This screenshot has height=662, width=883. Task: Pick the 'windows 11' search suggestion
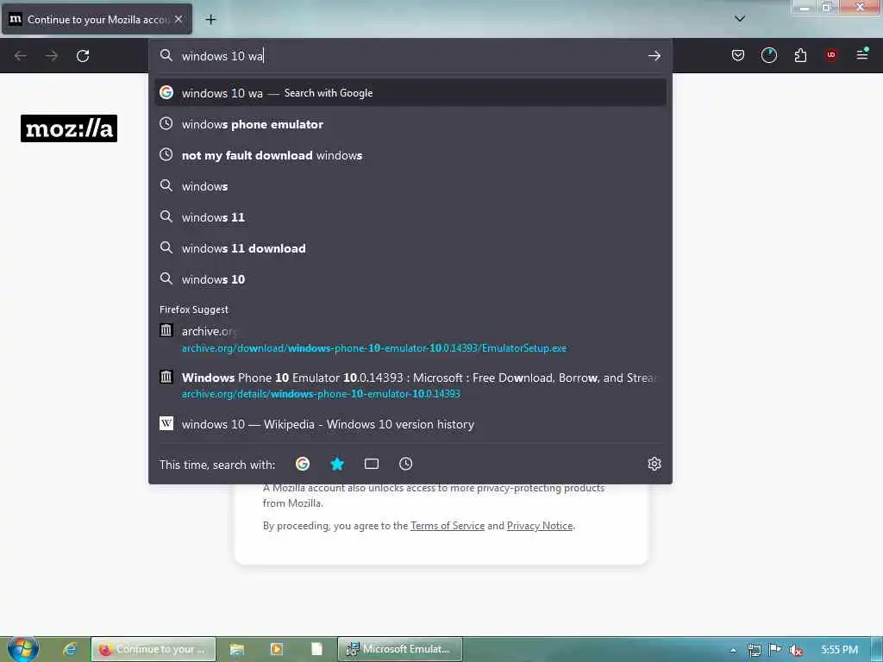point(410,216)
